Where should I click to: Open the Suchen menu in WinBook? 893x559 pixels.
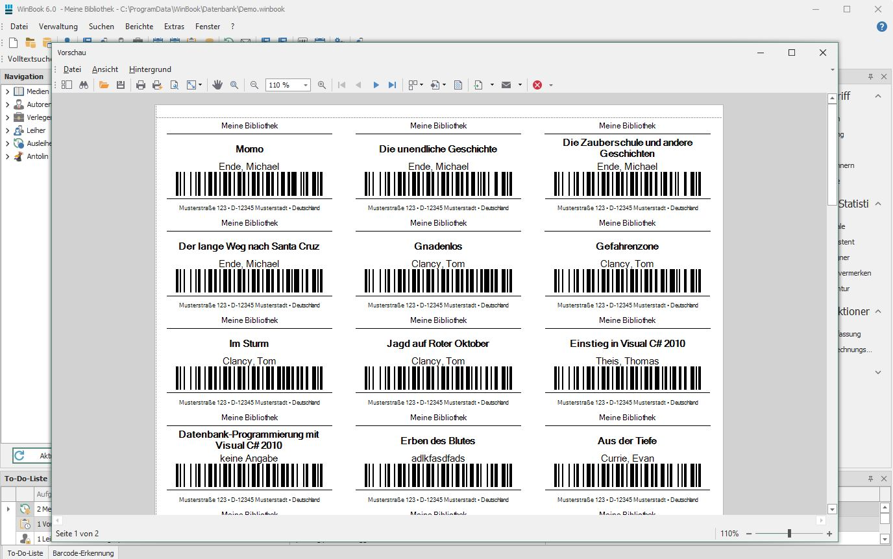(x=101, y=27)
